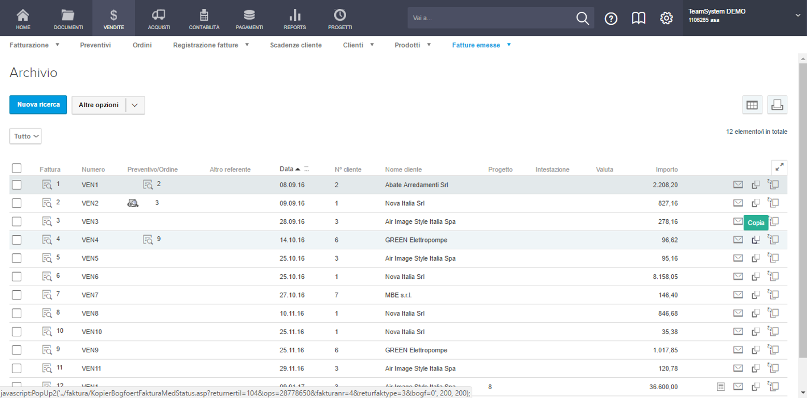
Task: Go to Scadenze cliente section
Action: pos(295,45)
